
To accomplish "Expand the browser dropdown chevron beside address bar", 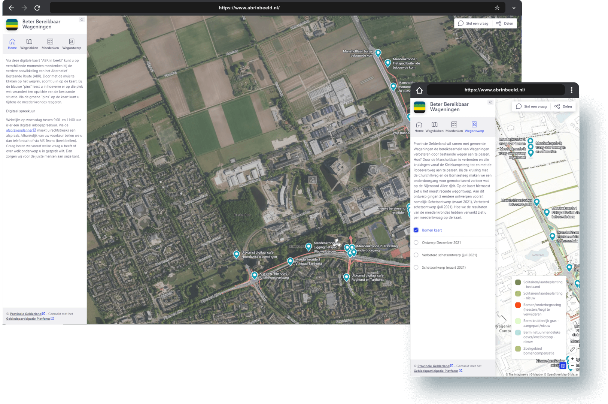I will click(514, 8).
